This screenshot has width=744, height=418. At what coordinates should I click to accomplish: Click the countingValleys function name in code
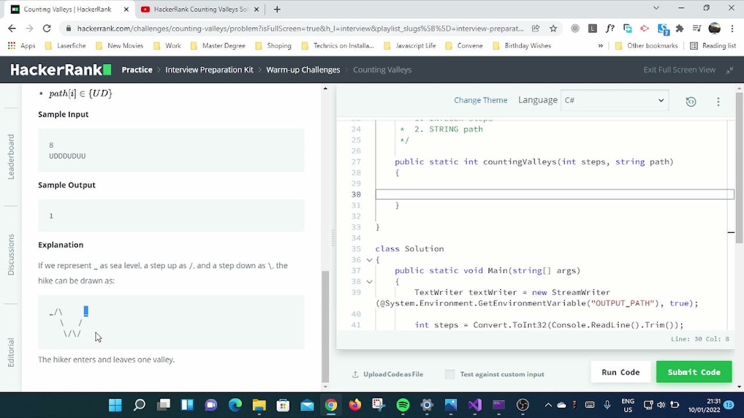pyautogui.click(x=520, y=162)
